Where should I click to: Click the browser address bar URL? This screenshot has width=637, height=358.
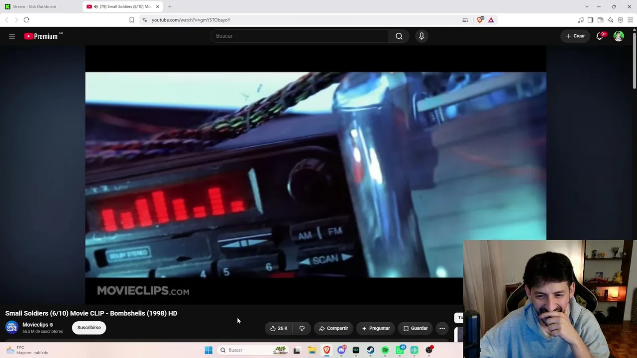pyautogui.click(x=191, y=20)
